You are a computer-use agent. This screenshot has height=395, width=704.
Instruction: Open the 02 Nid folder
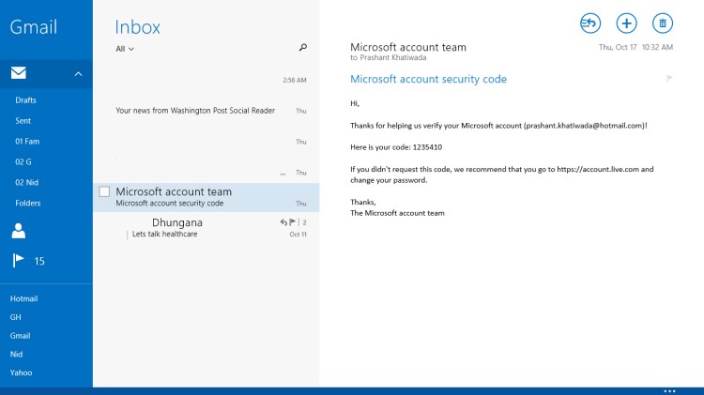coord(27,183)
